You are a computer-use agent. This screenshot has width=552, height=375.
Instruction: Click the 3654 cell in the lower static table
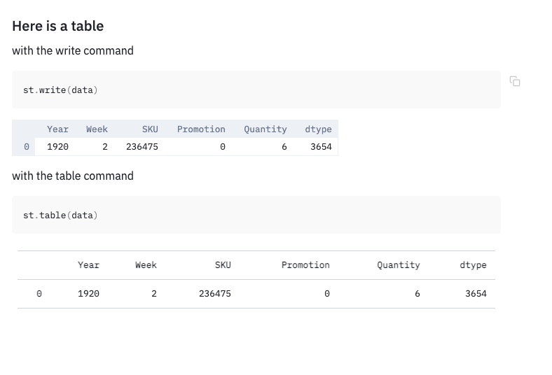[476, 294]
